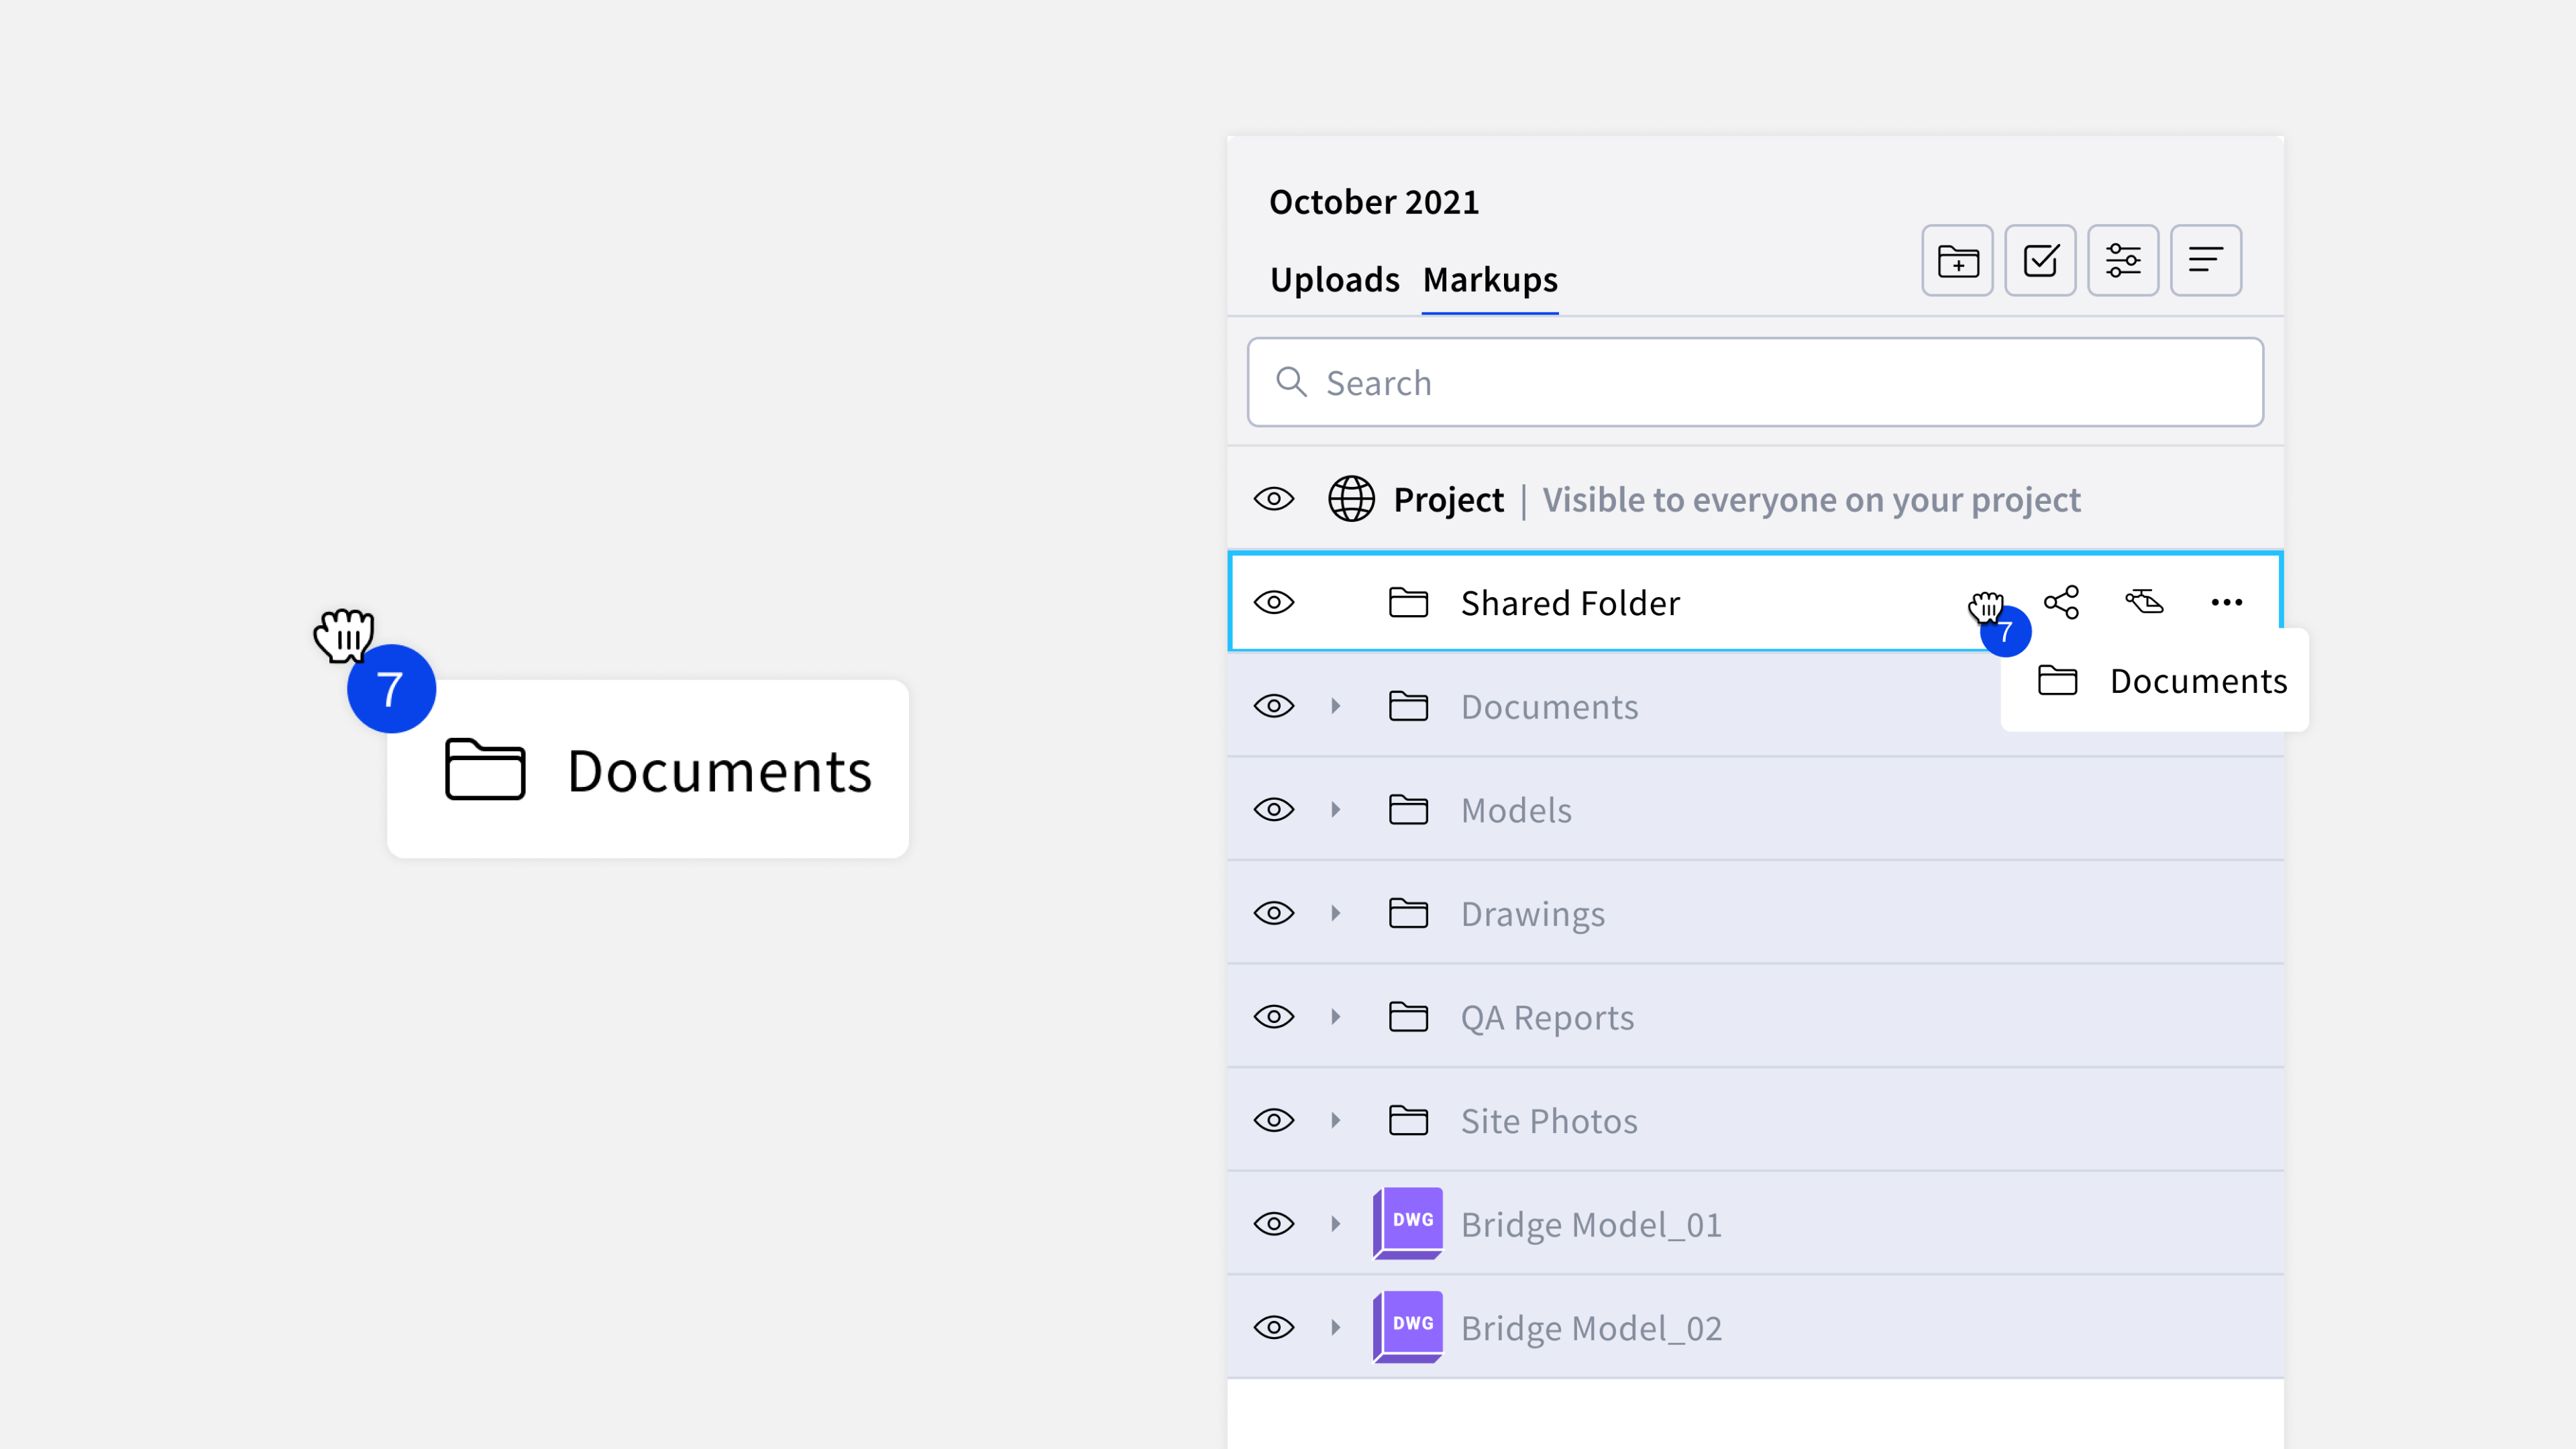
Task: Hide the Drawings folder with eye icon
Action: (1274, 913)
